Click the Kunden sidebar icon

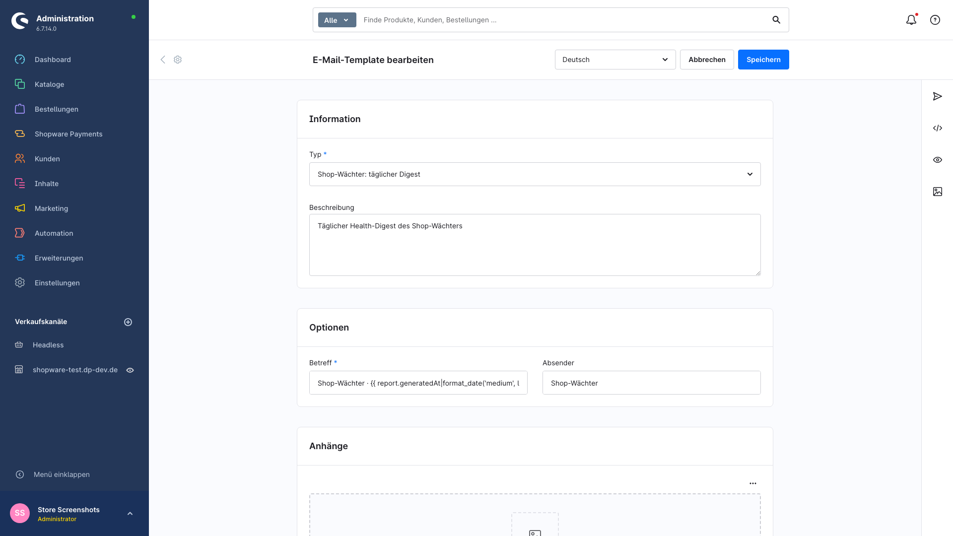[20, 159]
